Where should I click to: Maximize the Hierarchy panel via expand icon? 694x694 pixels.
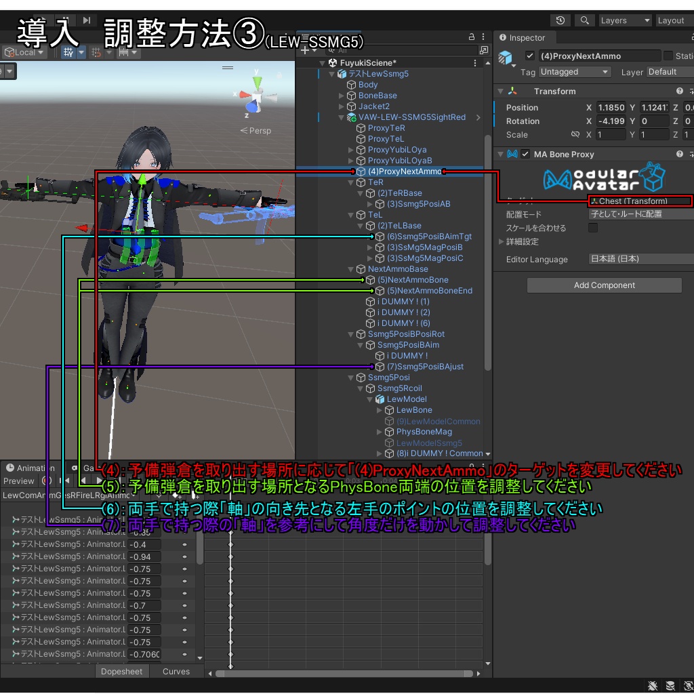click(x=484, y=50)
